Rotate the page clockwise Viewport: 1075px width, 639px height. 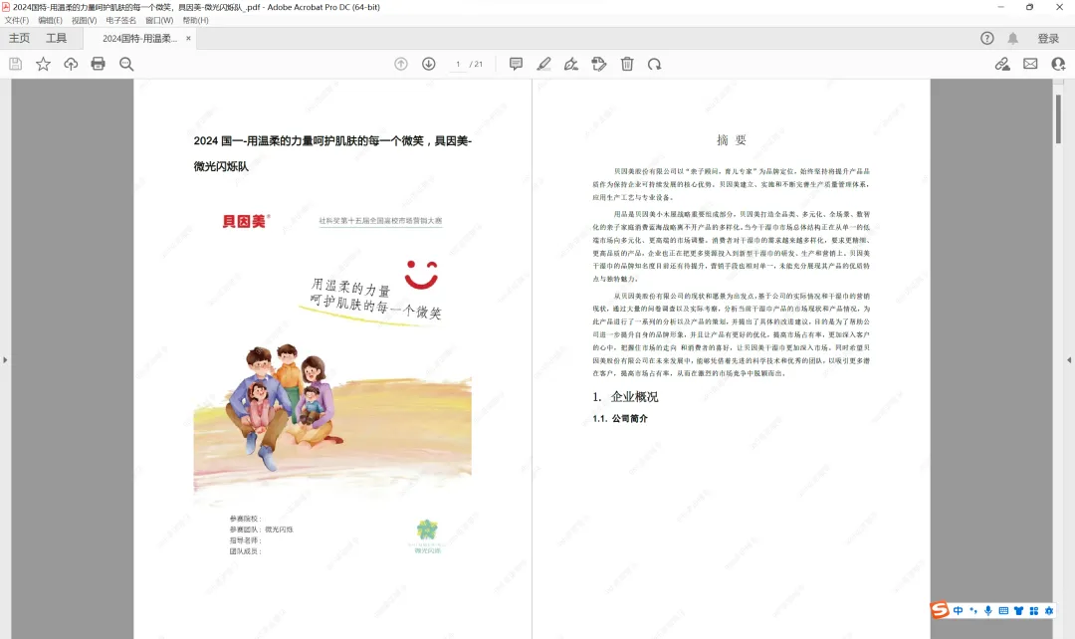pos(655,64)
